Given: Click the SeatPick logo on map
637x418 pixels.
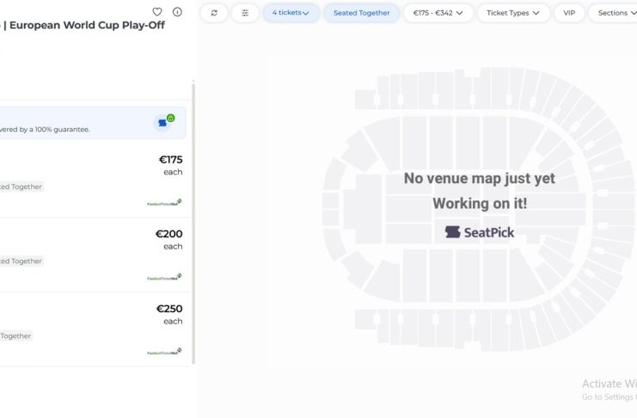Looking at the screenshot, I should [x=479, y=232].
